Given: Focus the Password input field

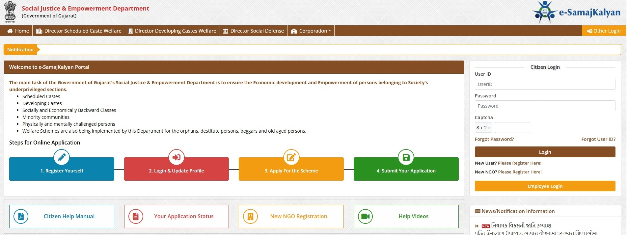Looking at the screenshot, I should coord(545,106).
